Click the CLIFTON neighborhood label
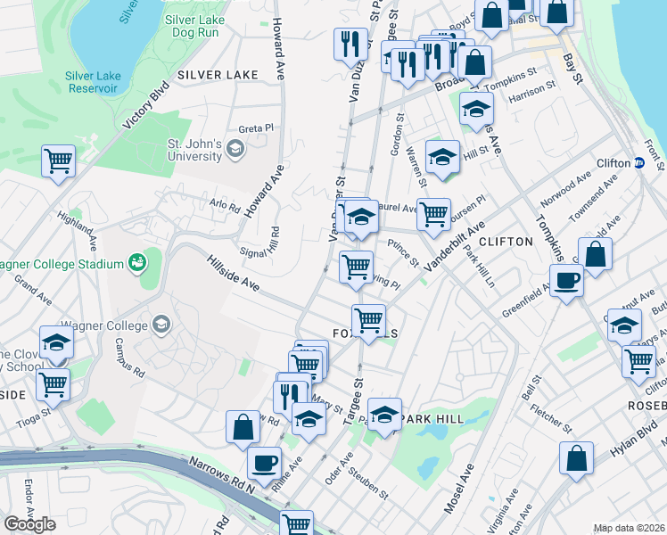This screenshot has width=667, height=535. point(506,242)
